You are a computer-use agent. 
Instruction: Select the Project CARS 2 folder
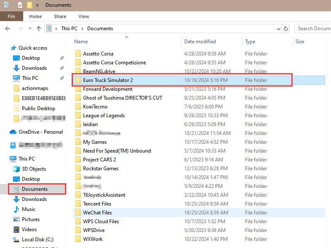[x=100, y=160]
